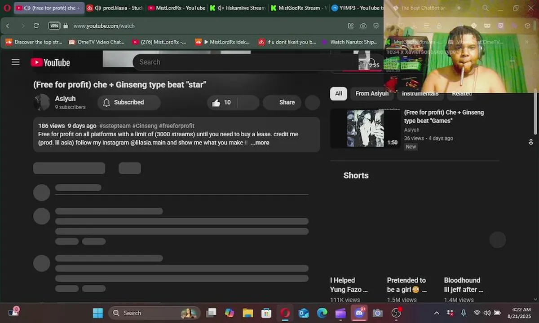Image resolution: width=539 pixels, height=323 pixels.
Task: Go to YouTube home via logo
Action: coord(50,62)
